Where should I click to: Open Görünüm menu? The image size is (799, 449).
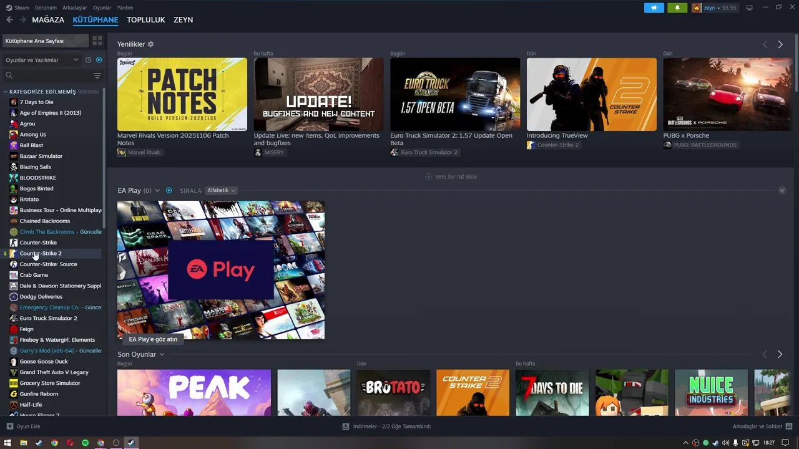coord(46,7)
